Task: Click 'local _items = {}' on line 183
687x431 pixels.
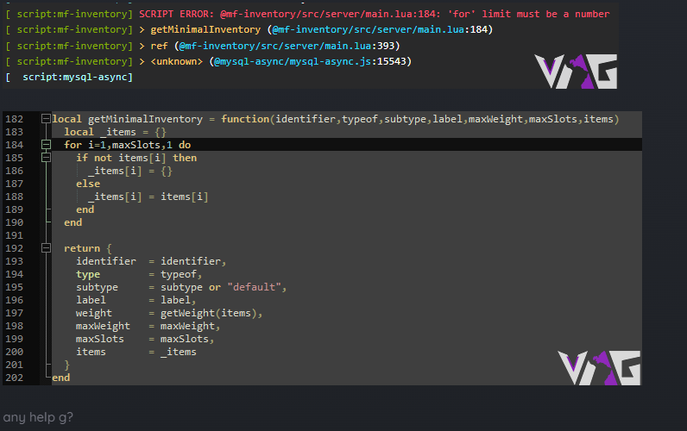Action: tap(116, 132)
